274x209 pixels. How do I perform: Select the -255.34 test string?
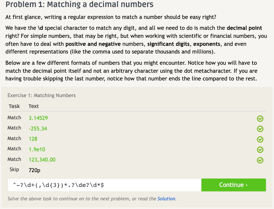[x=38, y=129]
